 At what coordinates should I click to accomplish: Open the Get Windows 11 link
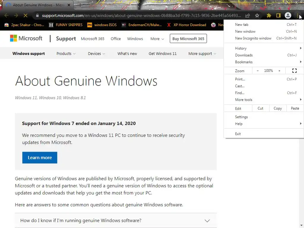(x=163, y=53)
